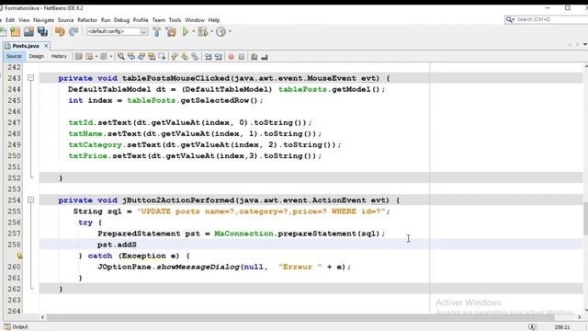Switch editor to Source view
Image resolution: width=588 pixels, height=331 pixels.
14,56
